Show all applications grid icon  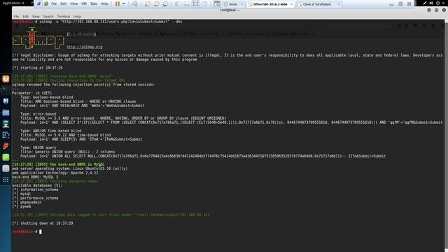coord(6,180)
